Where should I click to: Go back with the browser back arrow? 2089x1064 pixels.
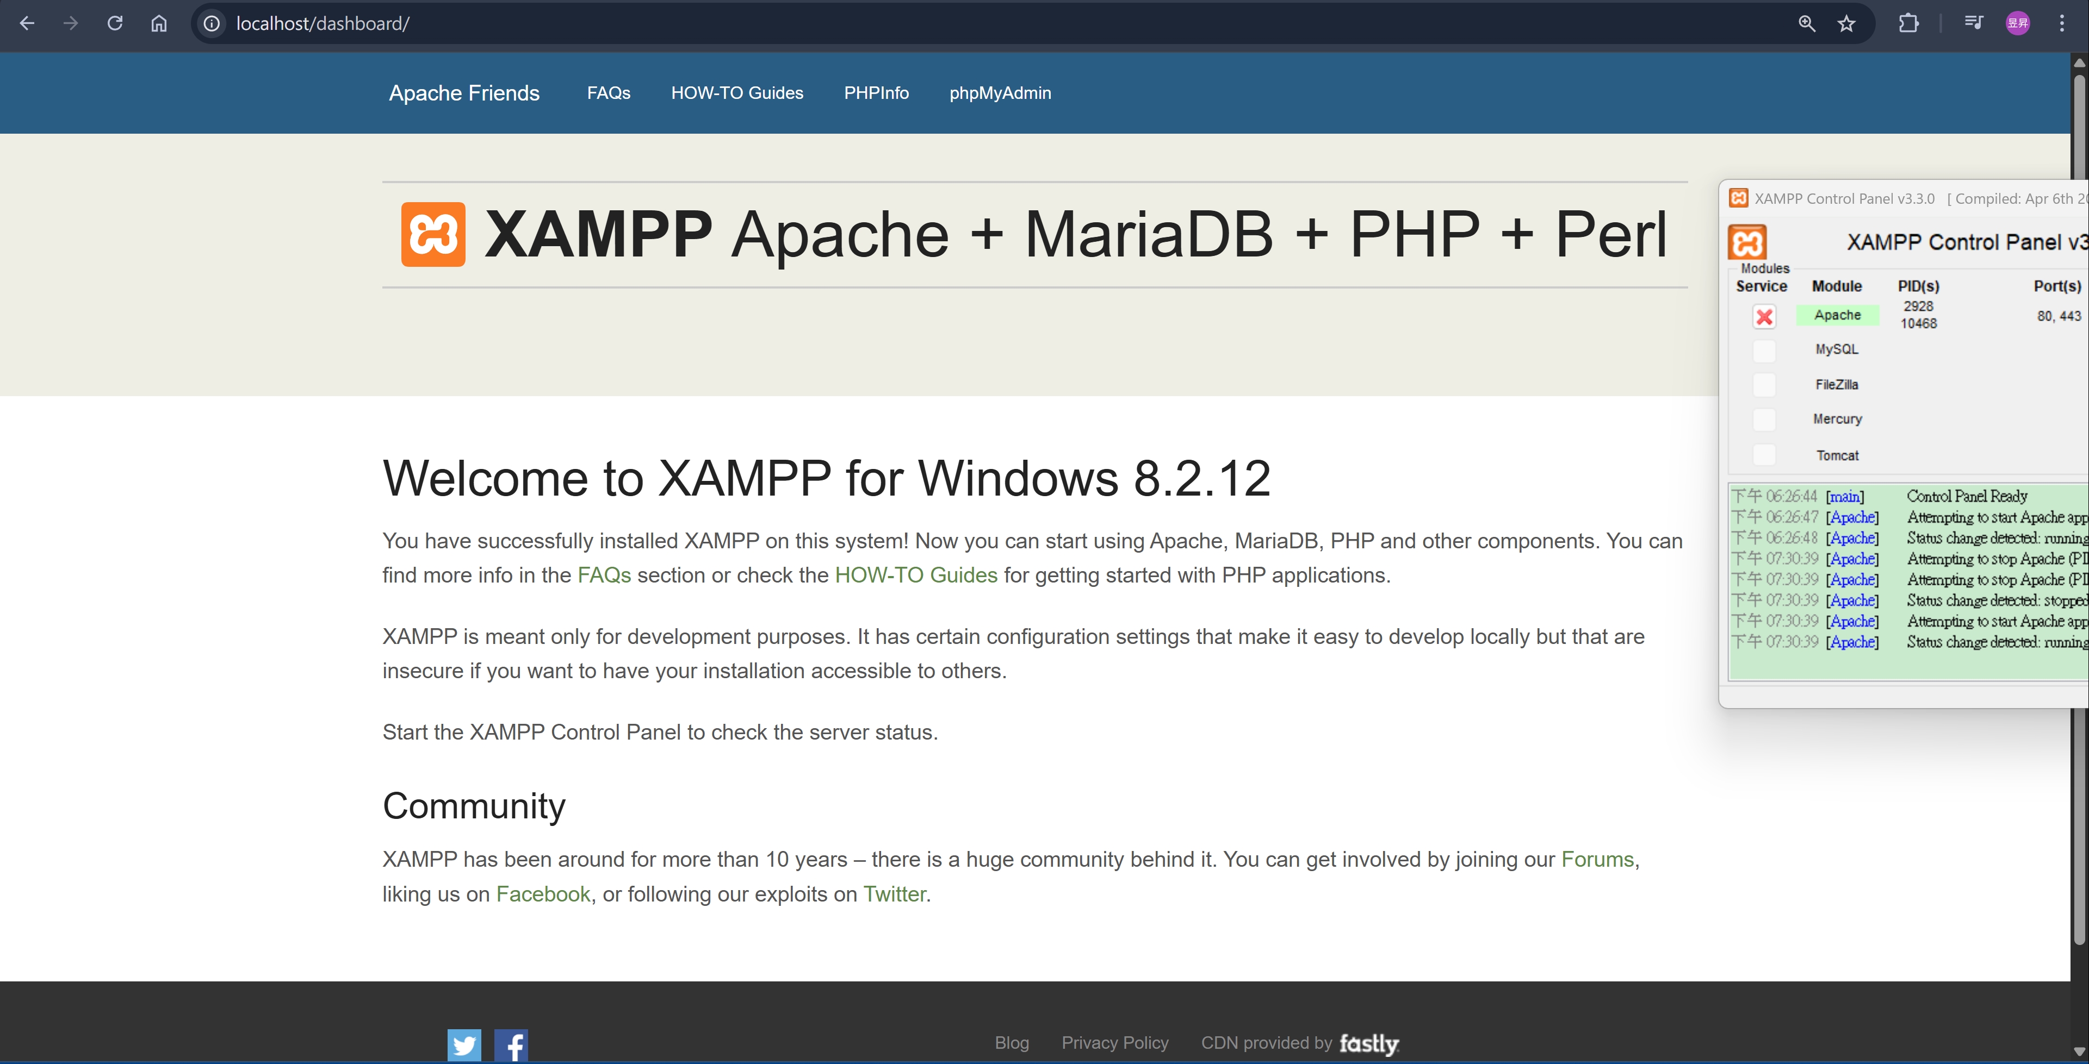(x=27, y=23)
